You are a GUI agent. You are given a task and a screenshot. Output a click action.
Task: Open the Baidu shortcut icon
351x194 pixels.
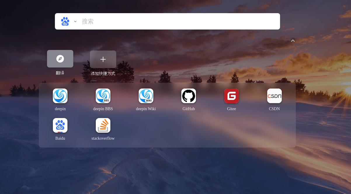click(60, 125)
